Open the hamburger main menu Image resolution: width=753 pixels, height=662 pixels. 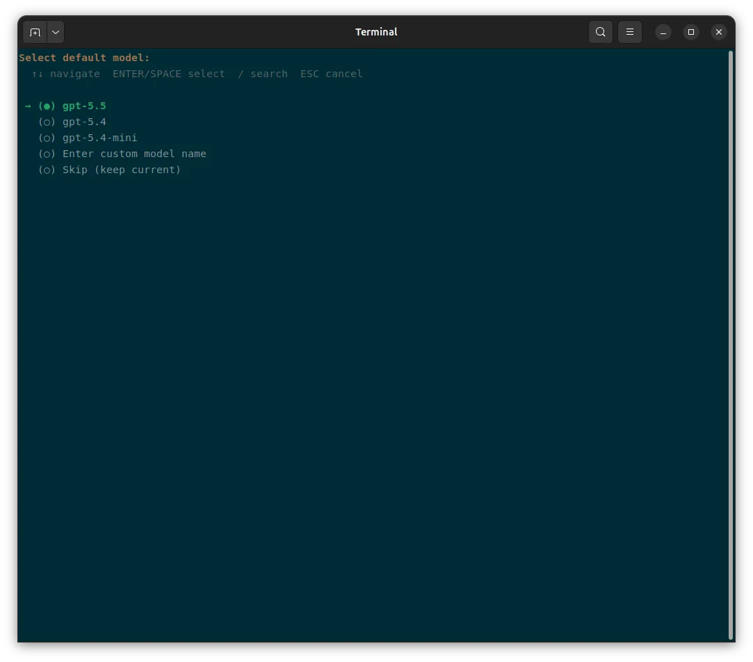pos(629,32)
